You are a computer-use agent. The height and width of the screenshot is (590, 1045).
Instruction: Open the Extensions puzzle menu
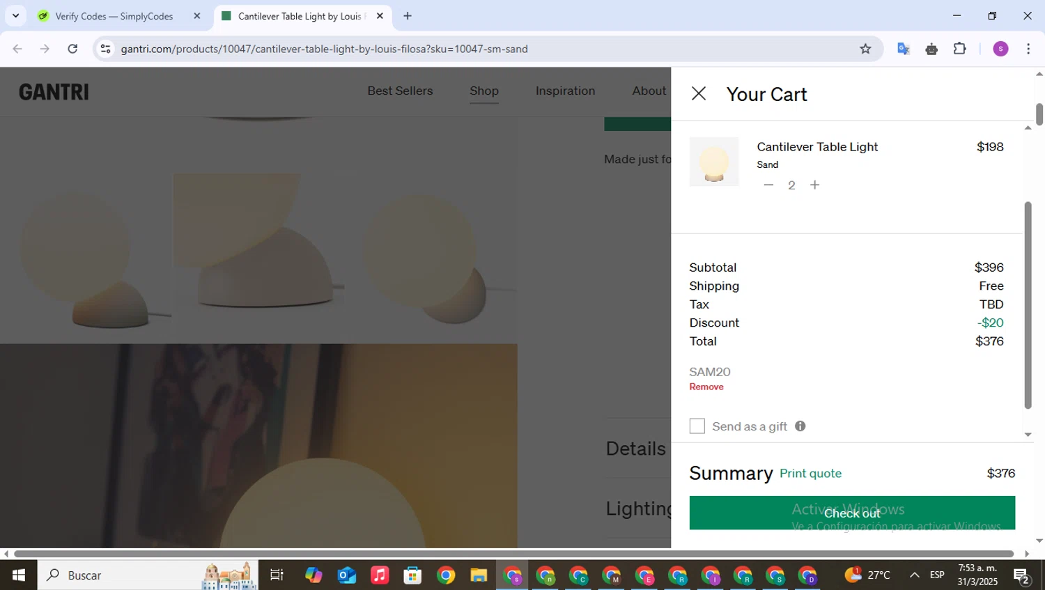click(x=960, y=49)
